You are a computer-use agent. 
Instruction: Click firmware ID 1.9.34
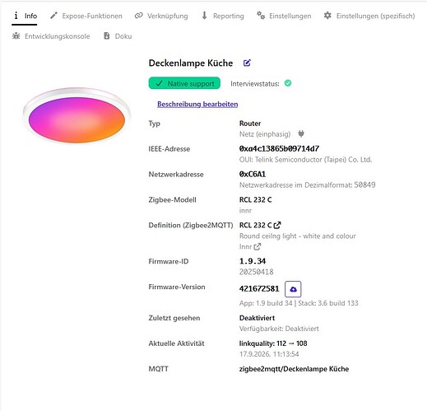click(253, 261)
